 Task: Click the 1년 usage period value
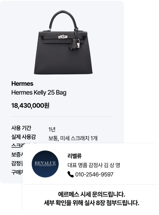[x=52, y=129]
